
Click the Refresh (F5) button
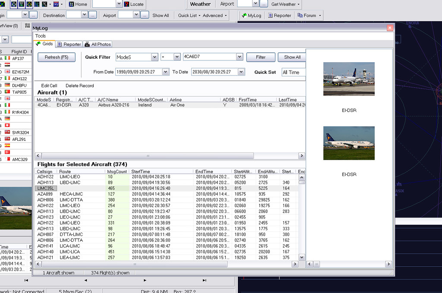pos(57,57)
